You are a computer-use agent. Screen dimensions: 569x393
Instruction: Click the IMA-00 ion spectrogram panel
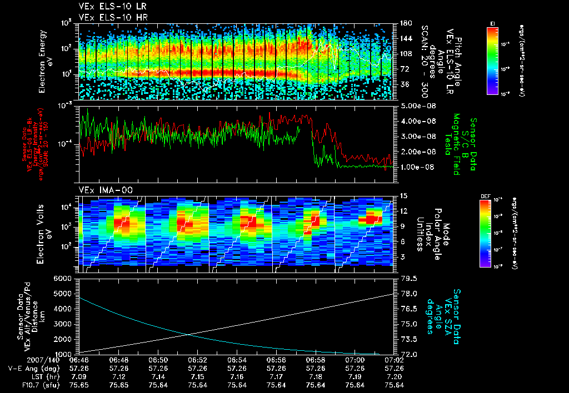236,234
